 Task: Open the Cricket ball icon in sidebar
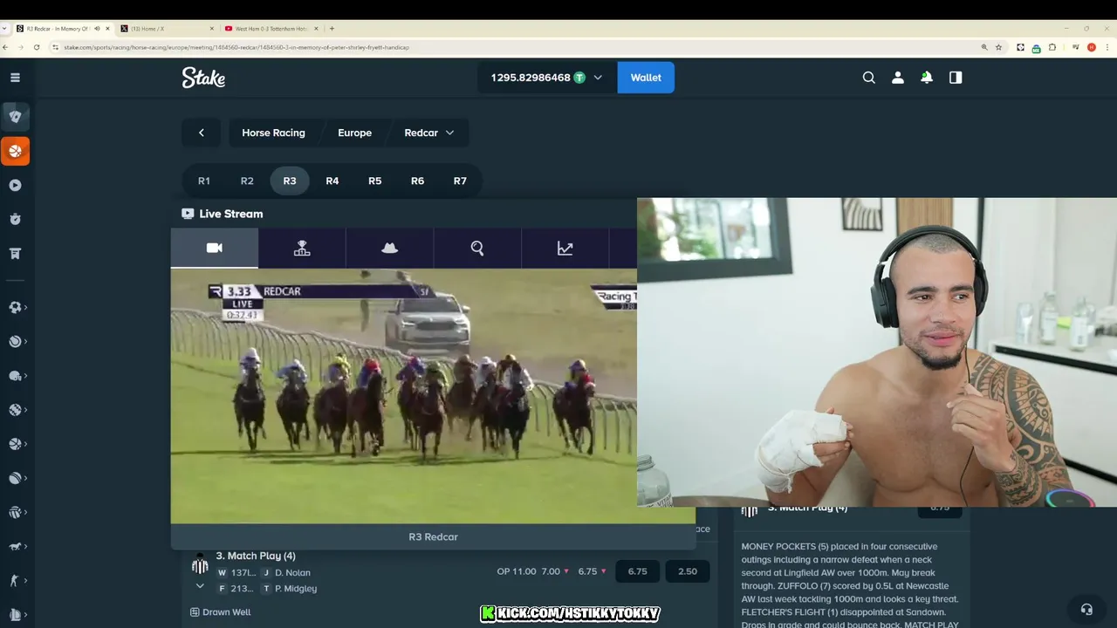[x=15, y=478]
